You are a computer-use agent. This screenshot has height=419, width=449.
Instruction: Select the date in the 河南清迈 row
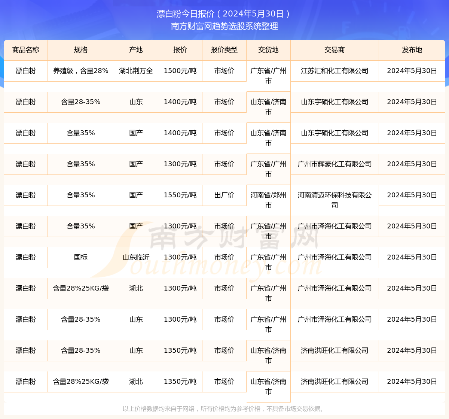(x=412, y=195)
